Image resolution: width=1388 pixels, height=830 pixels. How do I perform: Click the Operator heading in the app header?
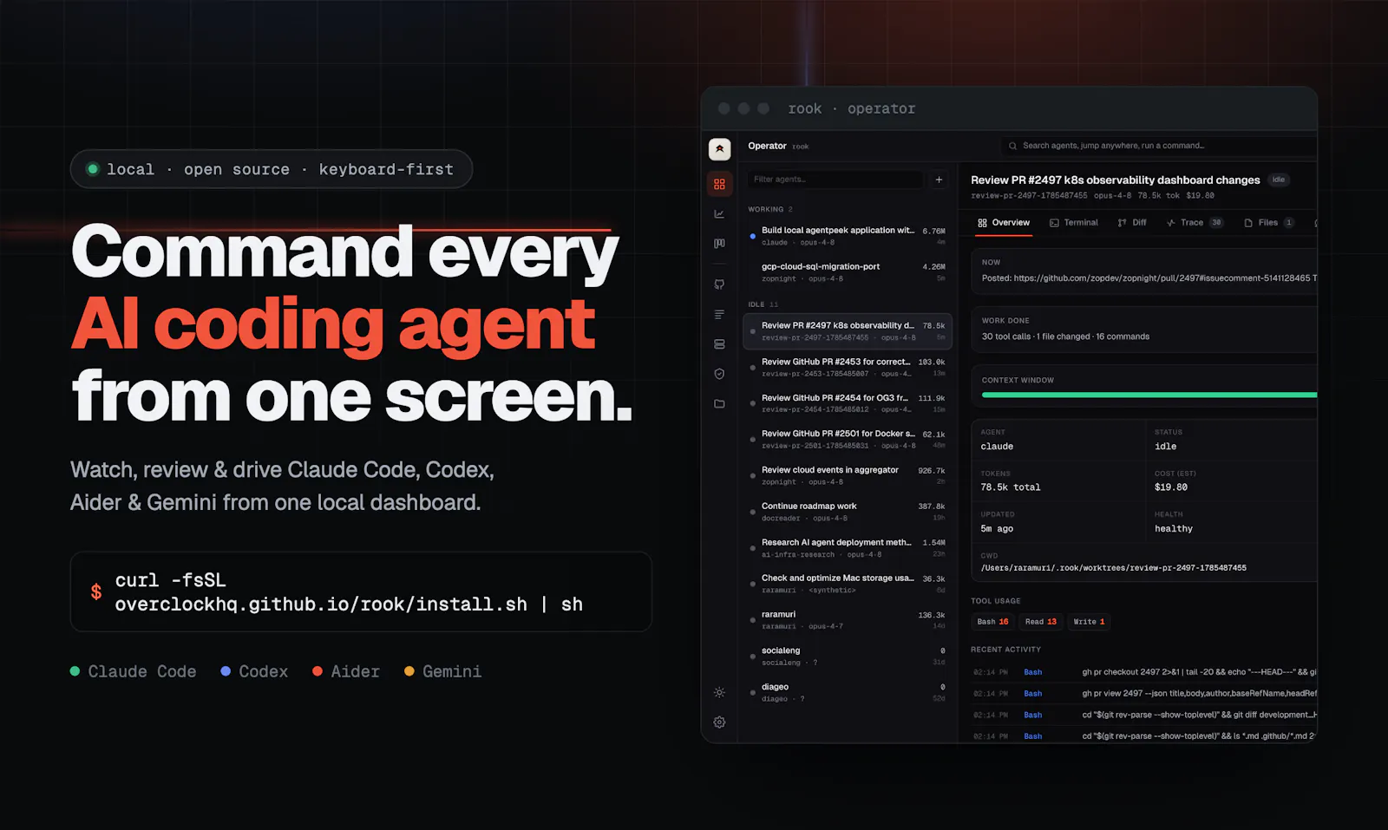coord(767,146)
